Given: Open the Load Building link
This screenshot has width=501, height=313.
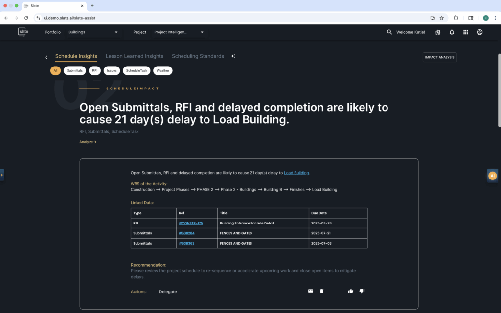Looking at the screenshot, I should tap(296, 172).
